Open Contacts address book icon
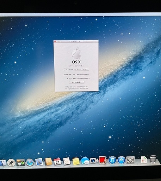 [48, 162]
